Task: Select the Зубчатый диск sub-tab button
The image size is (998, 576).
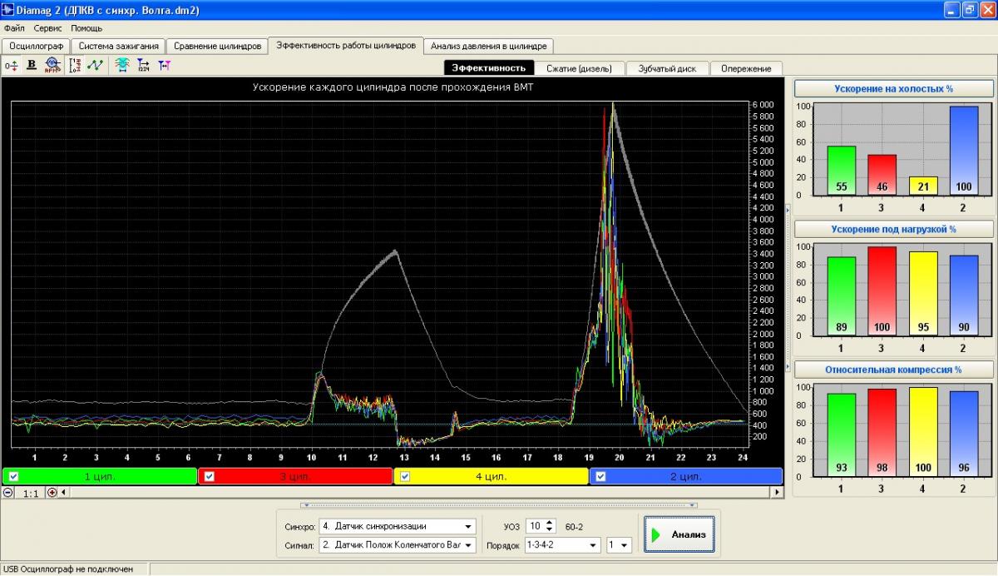Action: [x=667, y=68]
